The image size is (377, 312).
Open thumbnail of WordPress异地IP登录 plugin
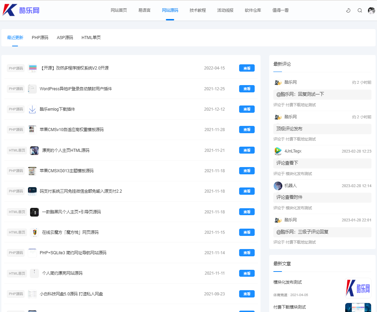pyautogui.click(x=32, y=89)
